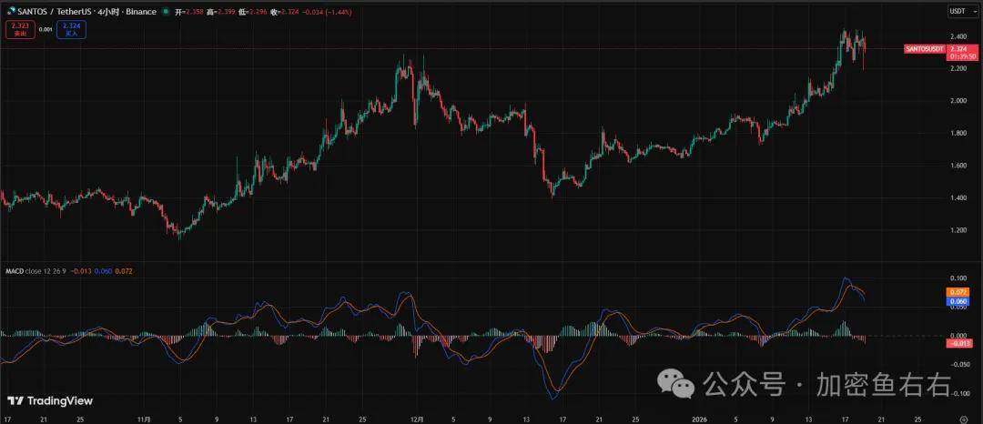983x424 pixels.
Task: Click the blue 2.324 buy button
Action: 72,29
